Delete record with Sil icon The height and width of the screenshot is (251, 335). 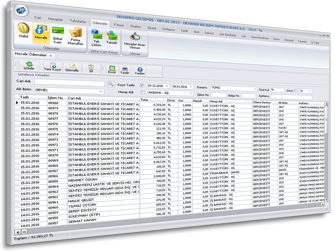(x=91, y=68)
